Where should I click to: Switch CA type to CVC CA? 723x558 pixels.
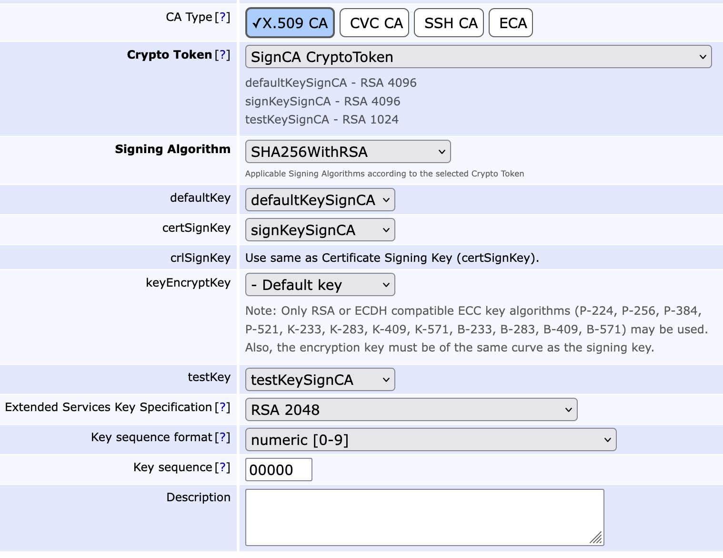(x=374, y=22)
